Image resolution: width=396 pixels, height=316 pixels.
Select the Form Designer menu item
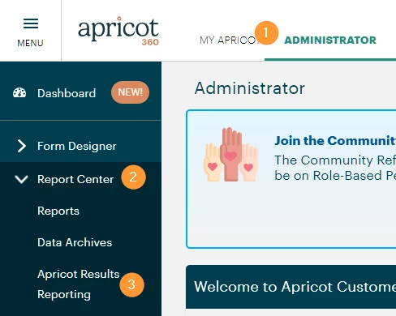(x=77, y=146)
